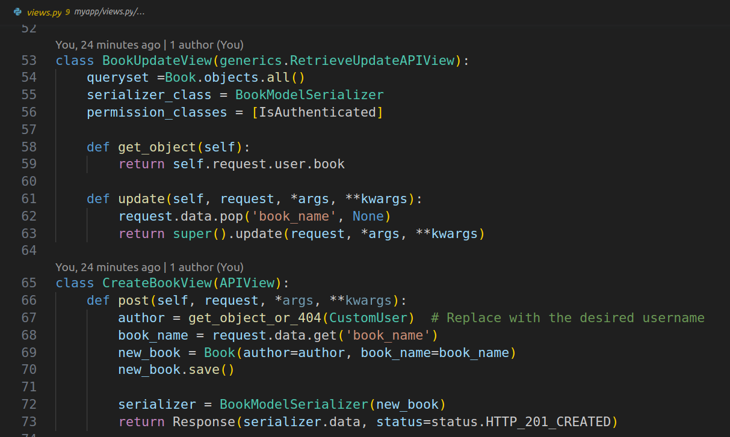
Task: Click the CreateBookView class name
Action: click(x=157, y=283)
